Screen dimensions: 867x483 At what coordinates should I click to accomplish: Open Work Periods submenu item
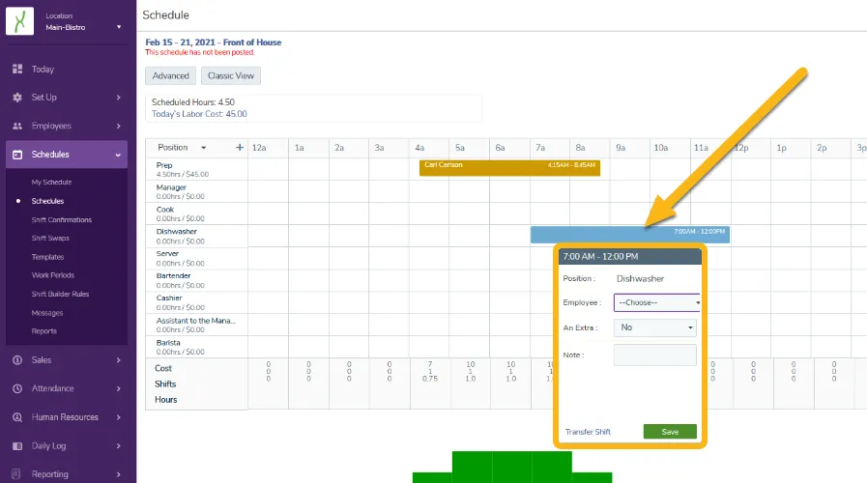[52, 275]
